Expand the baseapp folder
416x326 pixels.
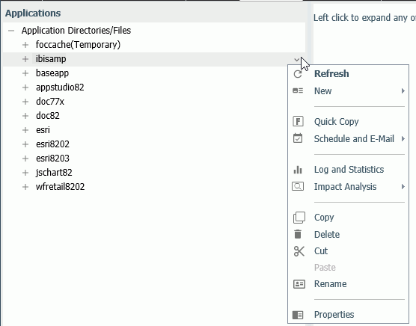pos(25,73)
